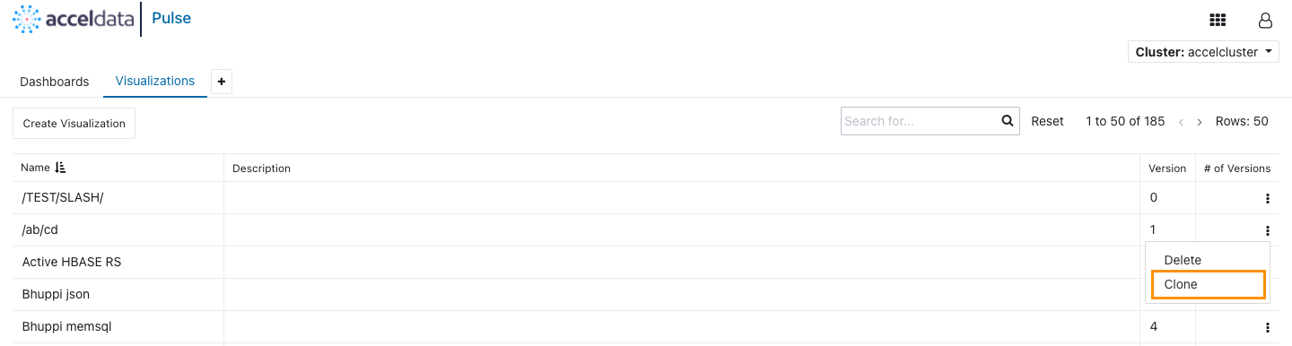The height and width of the screenshot is (346, 1292).
Task: Toggle Name column sort order icon
Action: (x=60, y=168)
